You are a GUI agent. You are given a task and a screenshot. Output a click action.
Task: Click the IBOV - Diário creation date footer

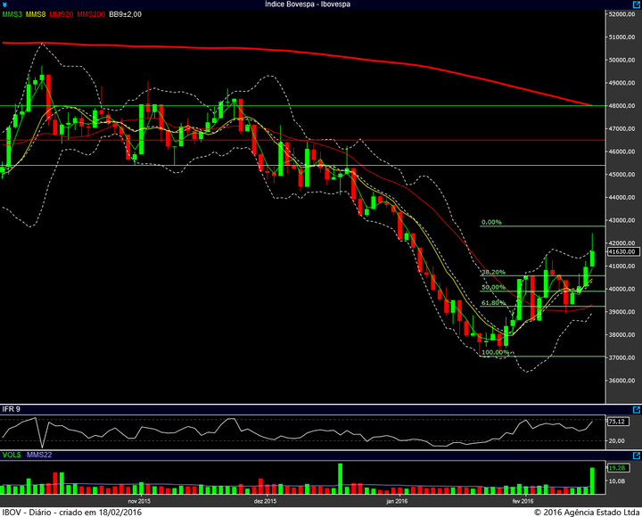72,512
